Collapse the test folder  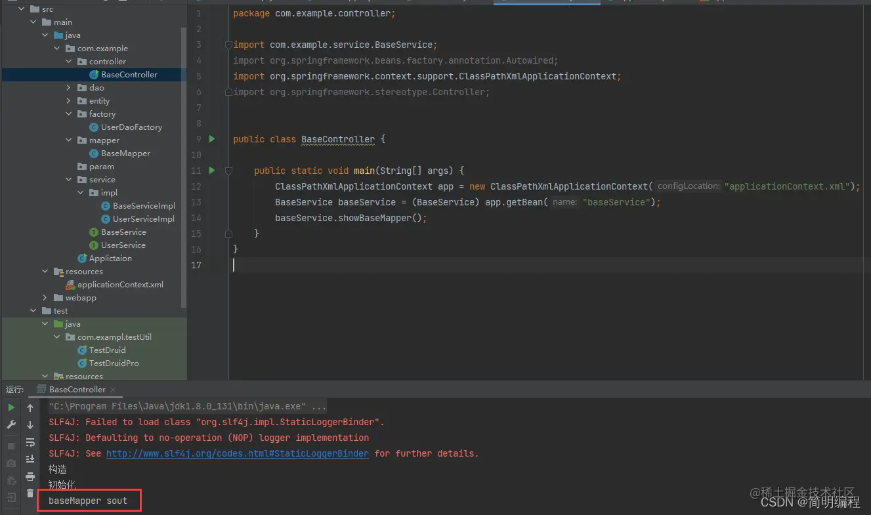click(x=33, y=311)
